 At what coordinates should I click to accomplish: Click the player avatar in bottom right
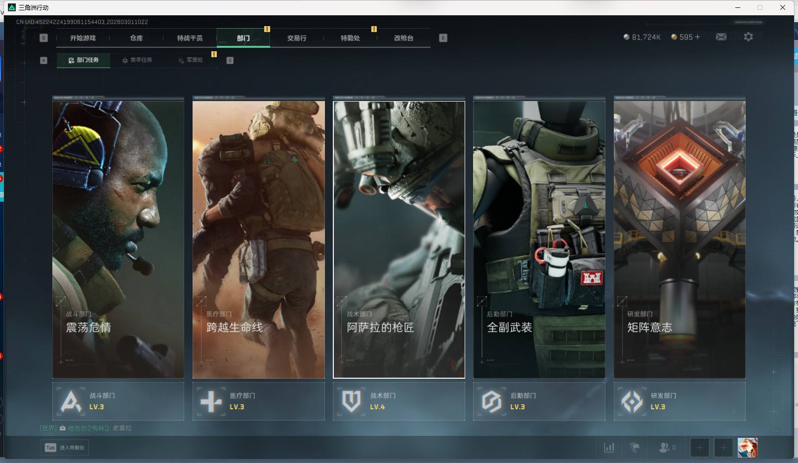pos(747,448)
